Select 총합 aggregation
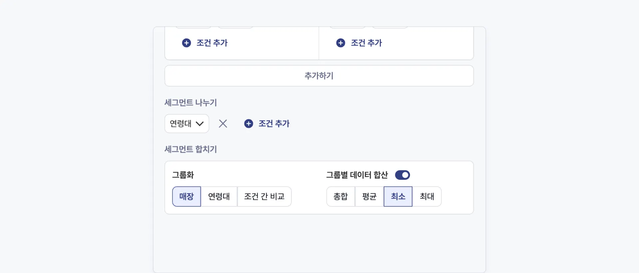Image resolution: width=639 pixels, height=273 pixels. pos(340,196)
